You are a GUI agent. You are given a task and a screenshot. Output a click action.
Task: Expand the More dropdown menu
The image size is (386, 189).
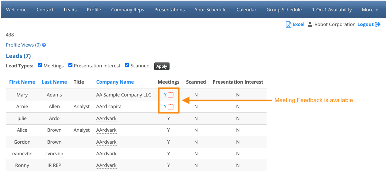point(370,10)
